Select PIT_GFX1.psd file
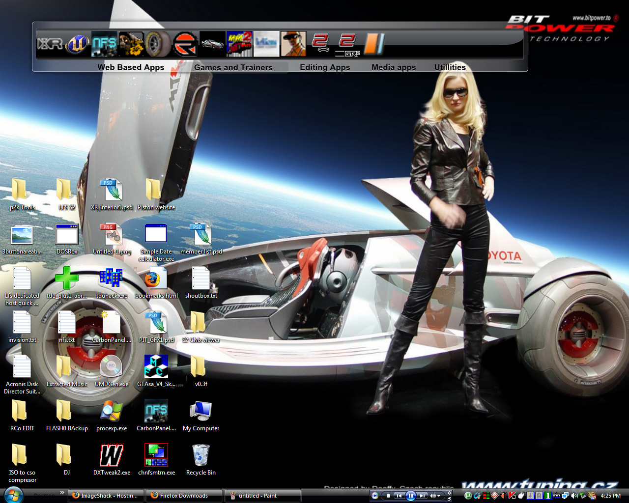 (x=156, y=327)
